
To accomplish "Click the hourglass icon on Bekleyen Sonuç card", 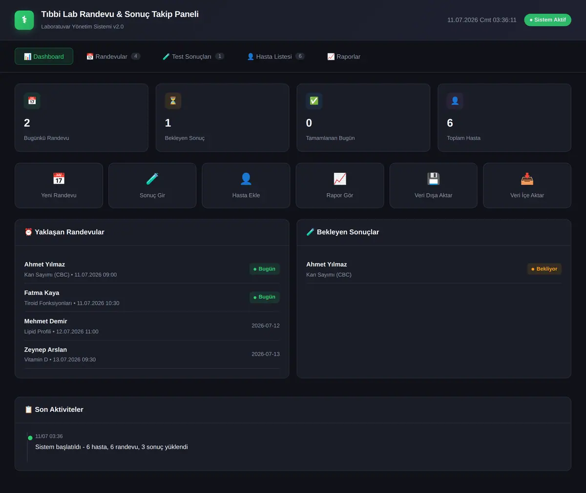I will click(x=173, y=101).
